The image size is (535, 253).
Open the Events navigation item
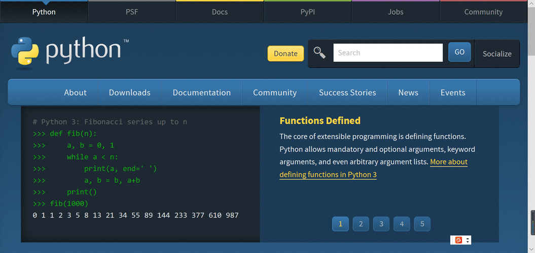pos(453,93)
